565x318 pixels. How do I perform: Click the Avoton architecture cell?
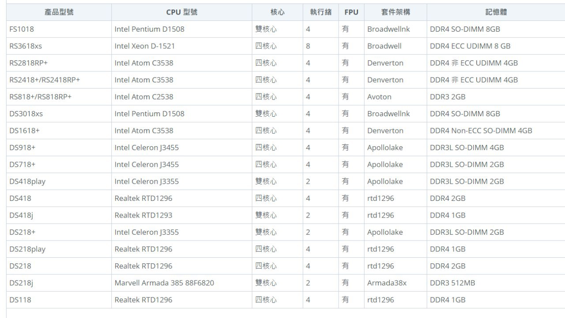click(379, 97)
